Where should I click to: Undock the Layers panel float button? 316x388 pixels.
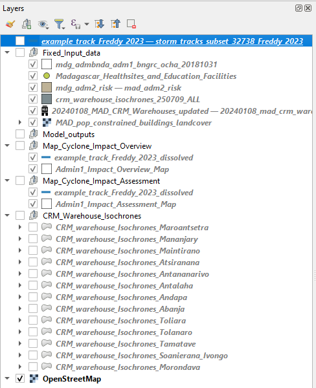coord(299,8)
